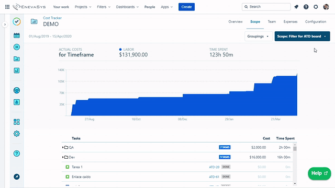Click the task list scrollbar up arrow
The height and width of the screenshot is (188, 335).
pyautogui.click(x=295, y=145)
